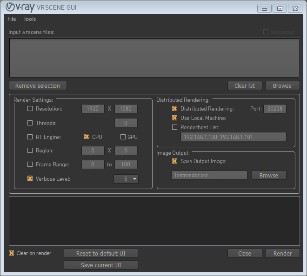Click the resolution height field 1080
The height and width of the screenshot is (276, 307).
pyautogui.click(x=126, y=109)
